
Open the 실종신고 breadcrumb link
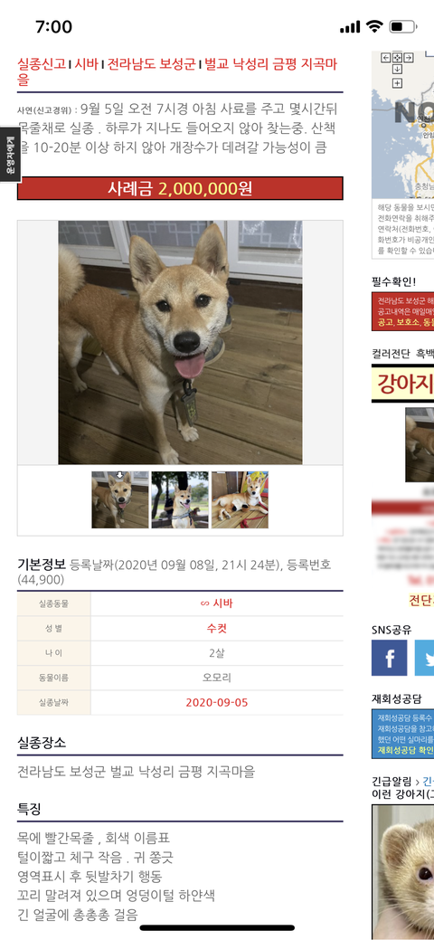(x=42, y=64)
